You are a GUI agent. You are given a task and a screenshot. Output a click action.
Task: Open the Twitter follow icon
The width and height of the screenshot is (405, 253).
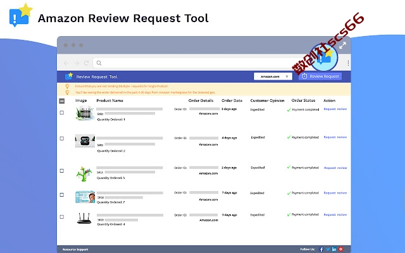click(x=328, y=249)
